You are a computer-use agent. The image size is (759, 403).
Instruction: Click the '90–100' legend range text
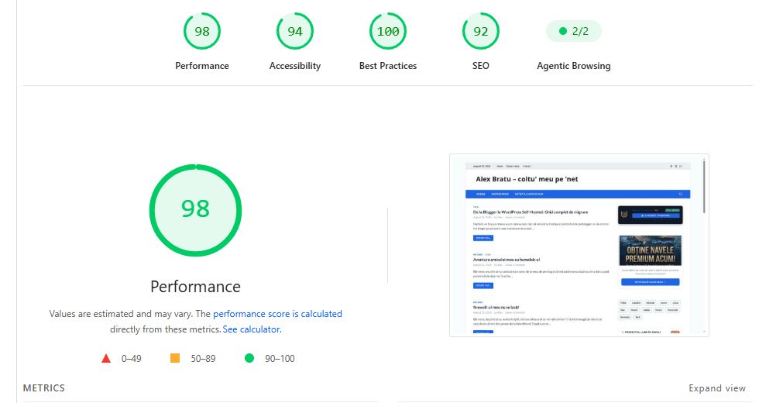click(x=280, y=358)
